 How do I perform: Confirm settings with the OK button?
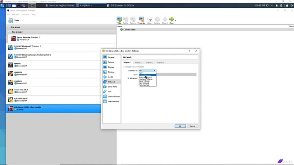(180, 126)
